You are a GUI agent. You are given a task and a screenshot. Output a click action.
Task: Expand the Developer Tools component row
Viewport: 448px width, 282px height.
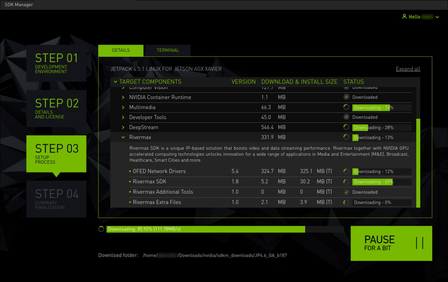(123, 117)
